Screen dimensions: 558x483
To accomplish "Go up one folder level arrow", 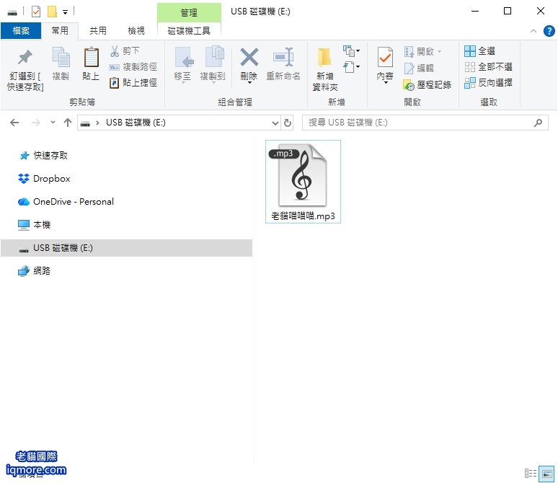I will (68, 123).
